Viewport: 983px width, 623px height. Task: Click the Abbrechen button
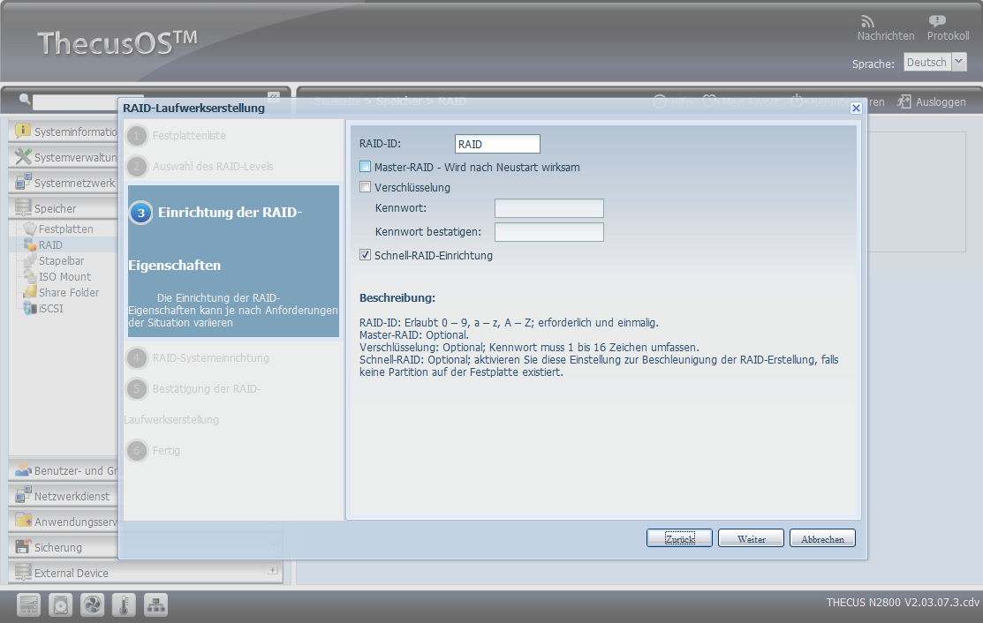[x=822, y=538]
